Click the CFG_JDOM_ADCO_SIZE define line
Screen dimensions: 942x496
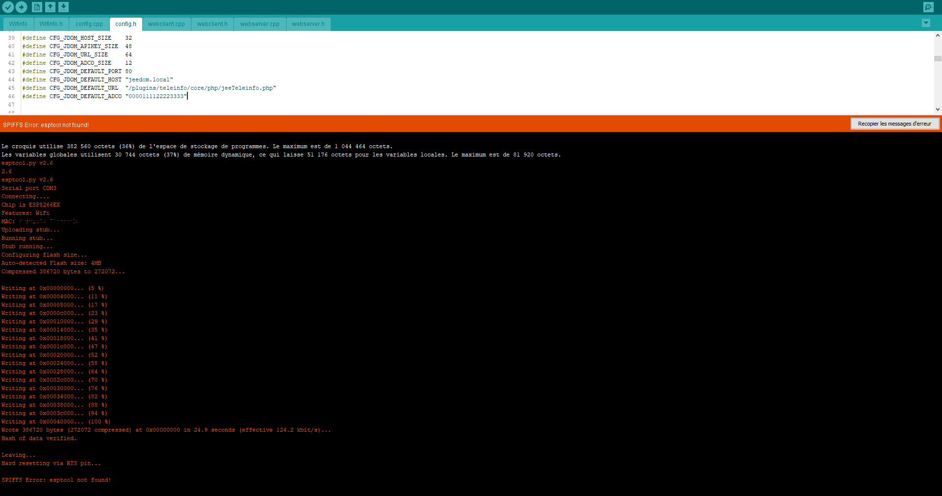(x=77, y=63)
